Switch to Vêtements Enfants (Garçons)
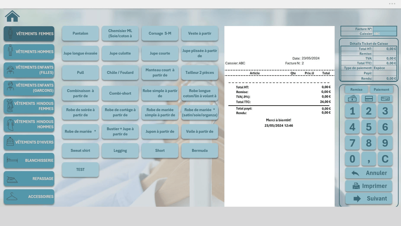Image resolution: width=401 pixels, height=226 pixels. point(29,88)
